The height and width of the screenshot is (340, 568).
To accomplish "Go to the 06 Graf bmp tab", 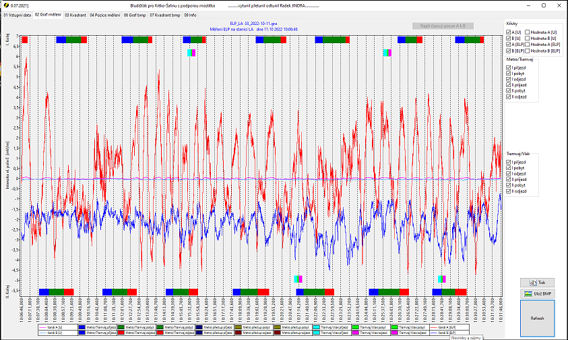I will pyautogui.click(x=135, y=14).
